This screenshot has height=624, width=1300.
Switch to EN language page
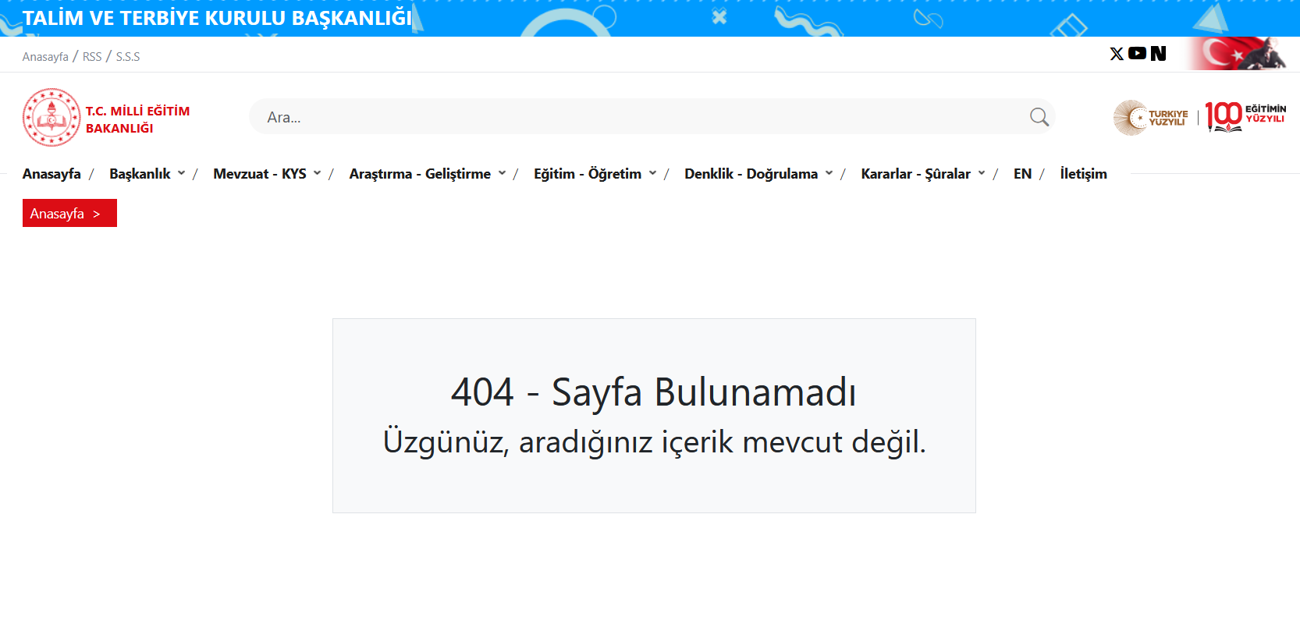(1022, 174)
